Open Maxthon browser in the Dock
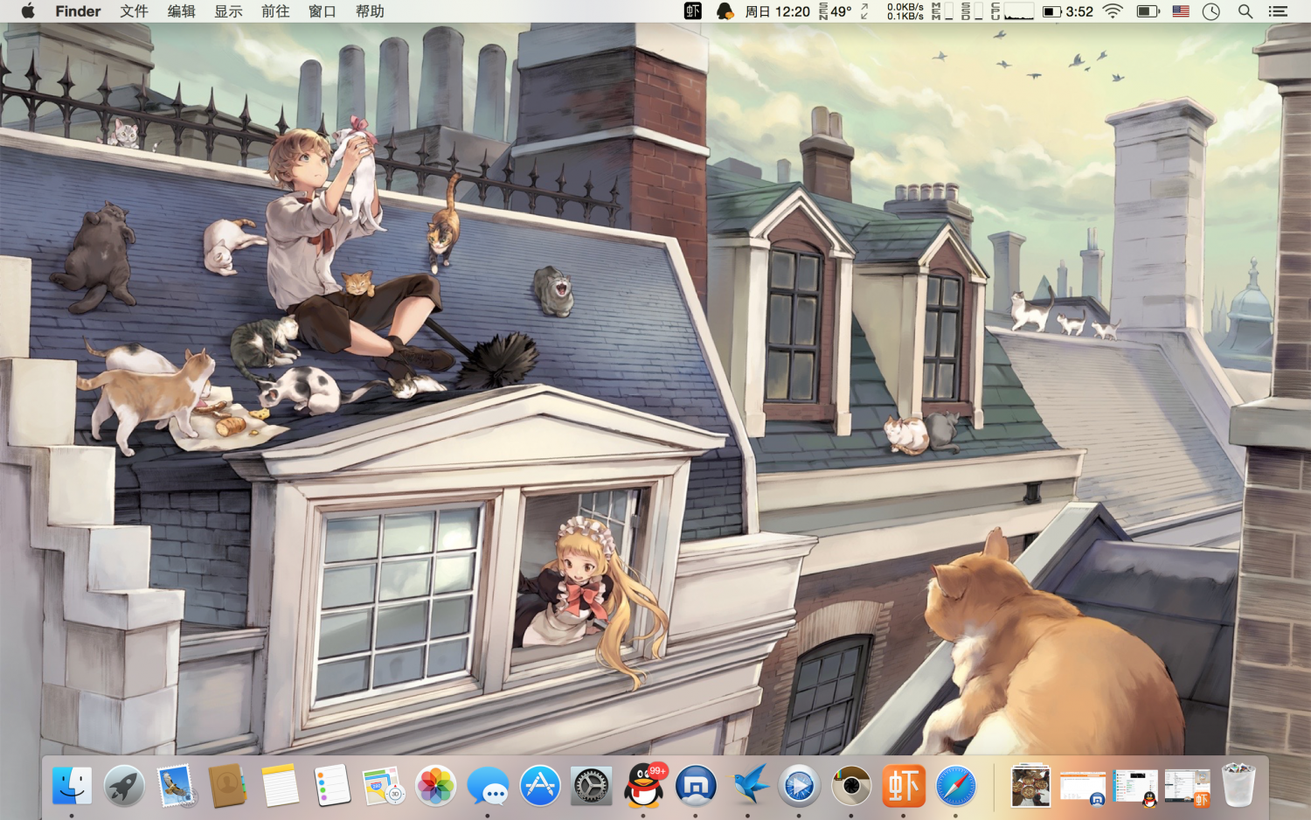This screenshot has width=1311, height=820. pos(696,785)
